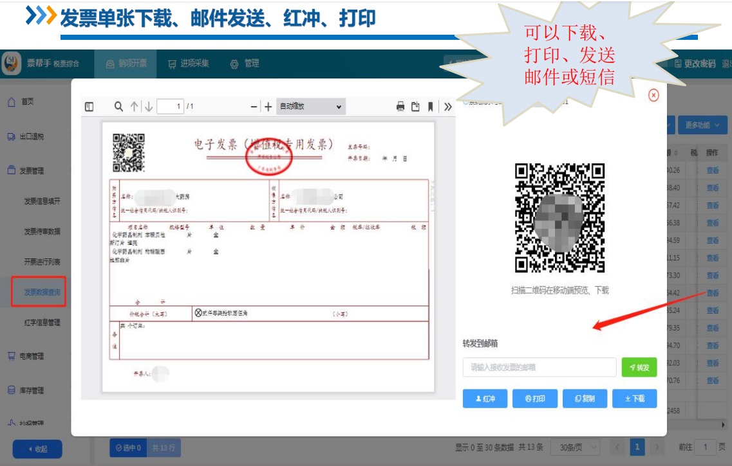This screenshot has height=466, width=732.
Task: Click the 下载 button
Action: pos(634,399)
